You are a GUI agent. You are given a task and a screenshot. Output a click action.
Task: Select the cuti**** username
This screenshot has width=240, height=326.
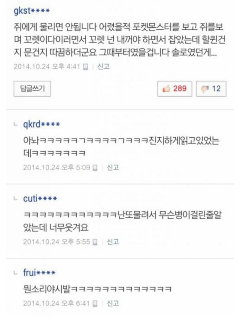pos(40,198)
